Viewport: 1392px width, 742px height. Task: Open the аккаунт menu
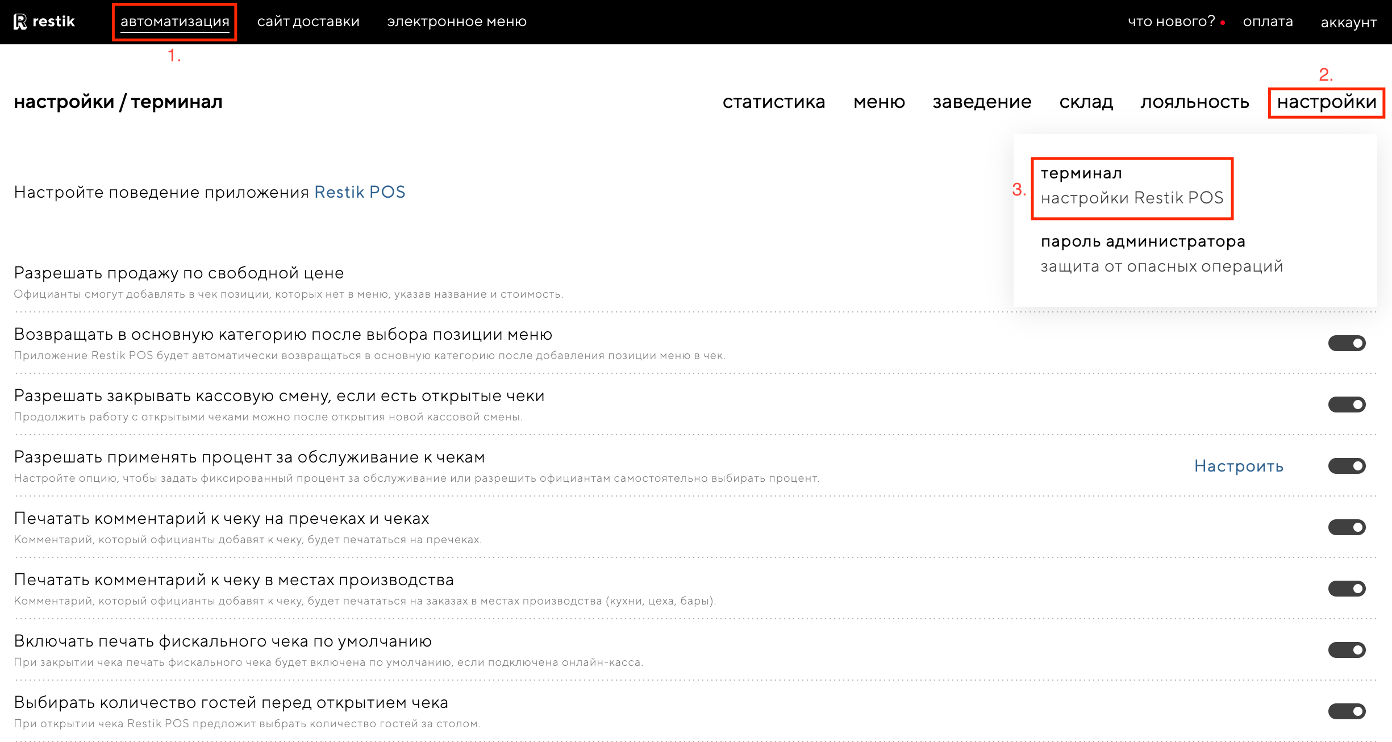(x=1348, y=22)
